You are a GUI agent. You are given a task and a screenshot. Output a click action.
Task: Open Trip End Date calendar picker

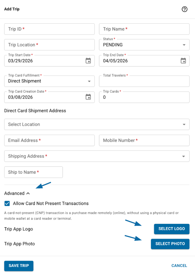point(183,61)
